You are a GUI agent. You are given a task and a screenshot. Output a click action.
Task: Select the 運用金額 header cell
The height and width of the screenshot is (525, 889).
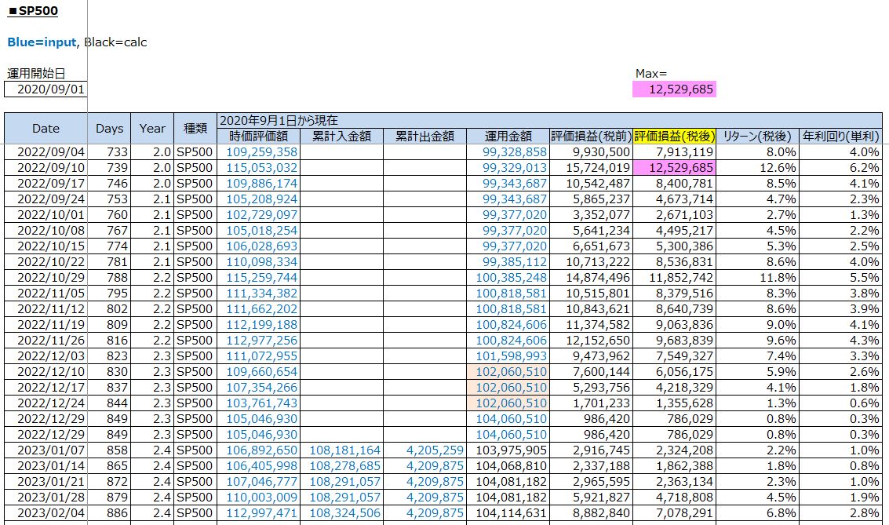[508, 136]
